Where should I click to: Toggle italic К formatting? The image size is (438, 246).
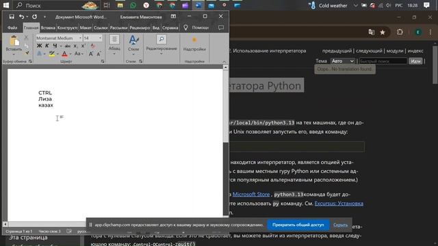click(47, 46)
